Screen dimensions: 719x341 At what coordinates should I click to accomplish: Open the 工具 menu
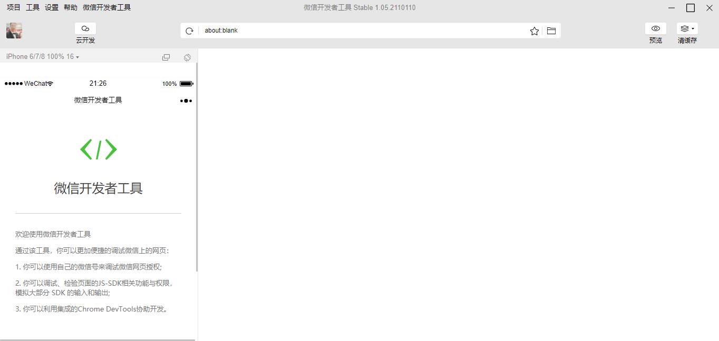point(33,7)
